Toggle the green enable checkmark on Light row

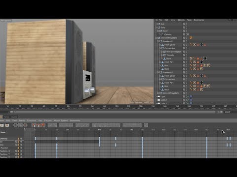(x=188, y=96)
